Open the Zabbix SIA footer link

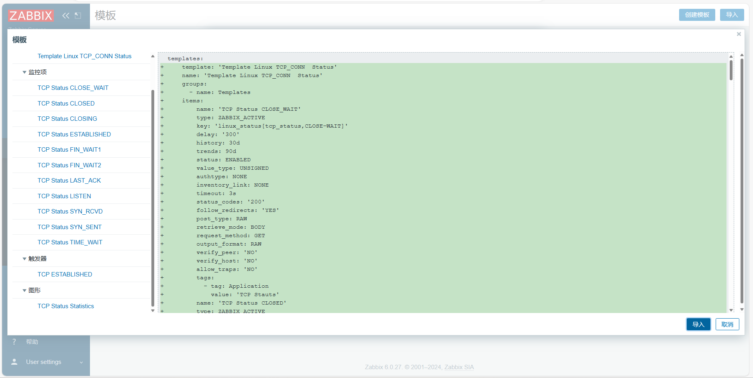(x=459, y=367)
